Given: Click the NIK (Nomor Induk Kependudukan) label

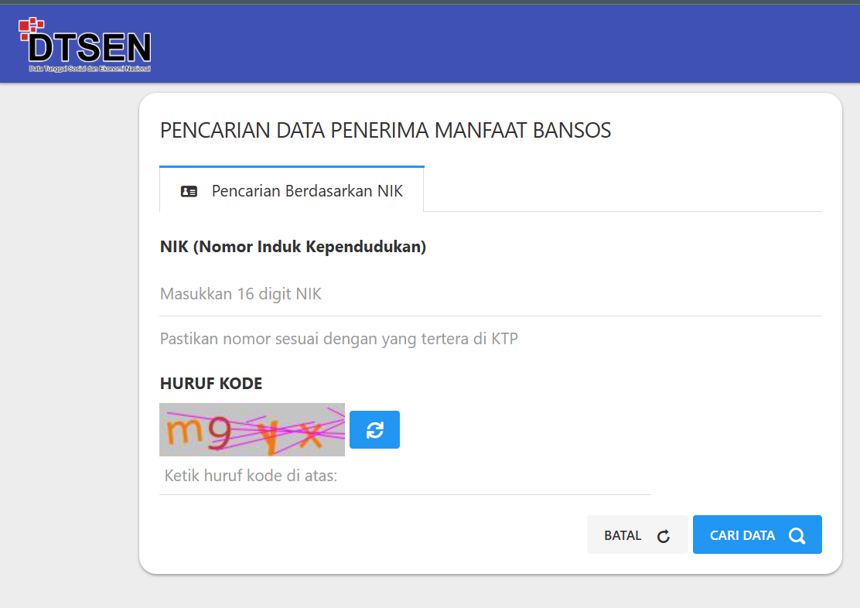Looking at the screenshot, I should tap(292, 247).
